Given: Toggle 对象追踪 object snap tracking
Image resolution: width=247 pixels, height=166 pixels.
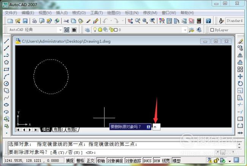Looking at the screenshot, I should [133, 160].
